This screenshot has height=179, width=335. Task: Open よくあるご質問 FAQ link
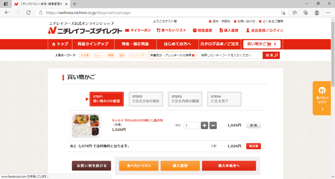coord(271,21)
